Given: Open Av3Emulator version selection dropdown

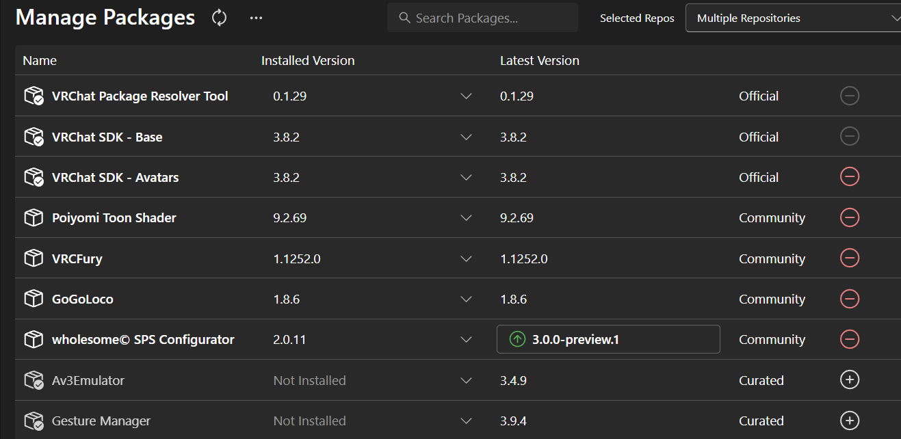Looking at the screenshot, I should click(466, 380).
